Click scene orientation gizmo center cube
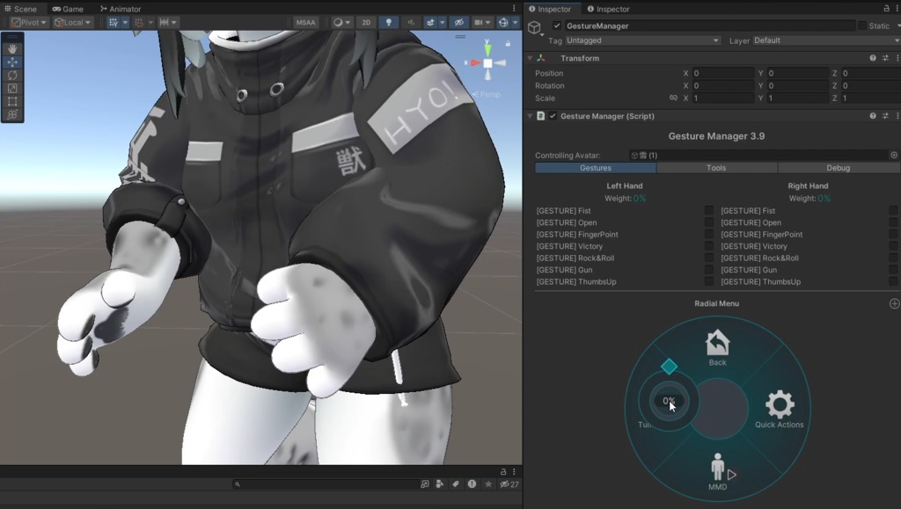 (487, 63)
